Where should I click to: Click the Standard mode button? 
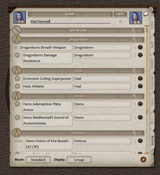point(38,160)
